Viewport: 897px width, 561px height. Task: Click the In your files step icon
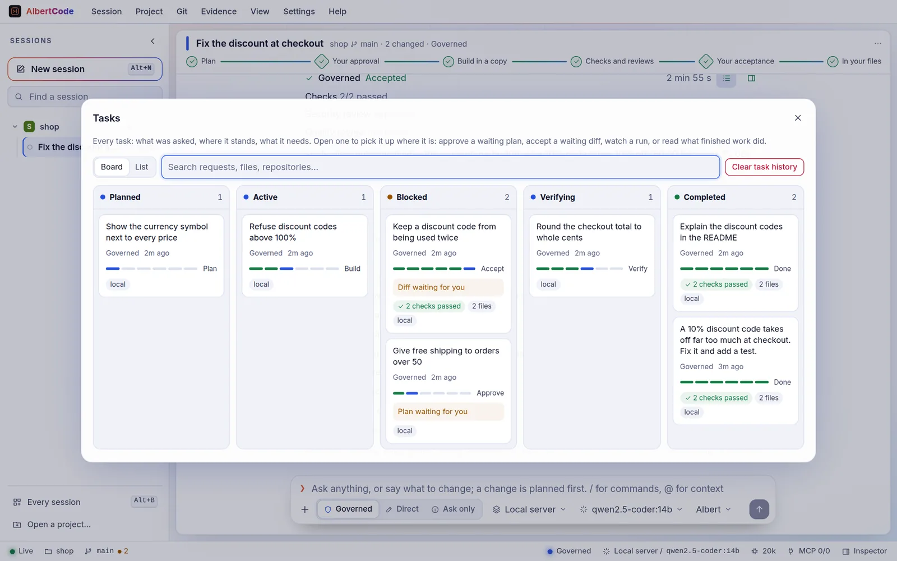click(833, 61)
